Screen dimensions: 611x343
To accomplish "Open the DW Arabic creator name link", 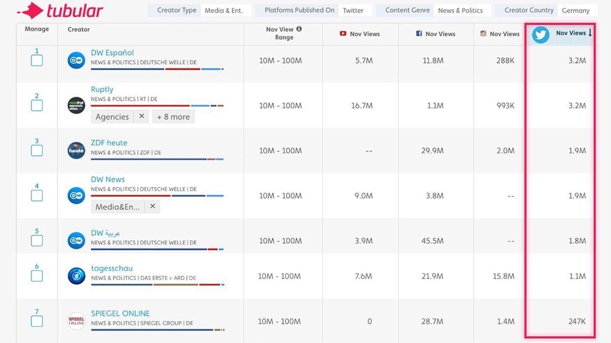I will 105,233.
